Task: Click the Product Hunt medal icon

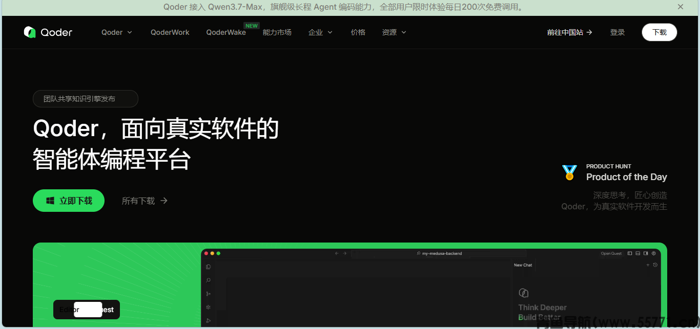Action: pyautogui.click(x=569, y=172)
